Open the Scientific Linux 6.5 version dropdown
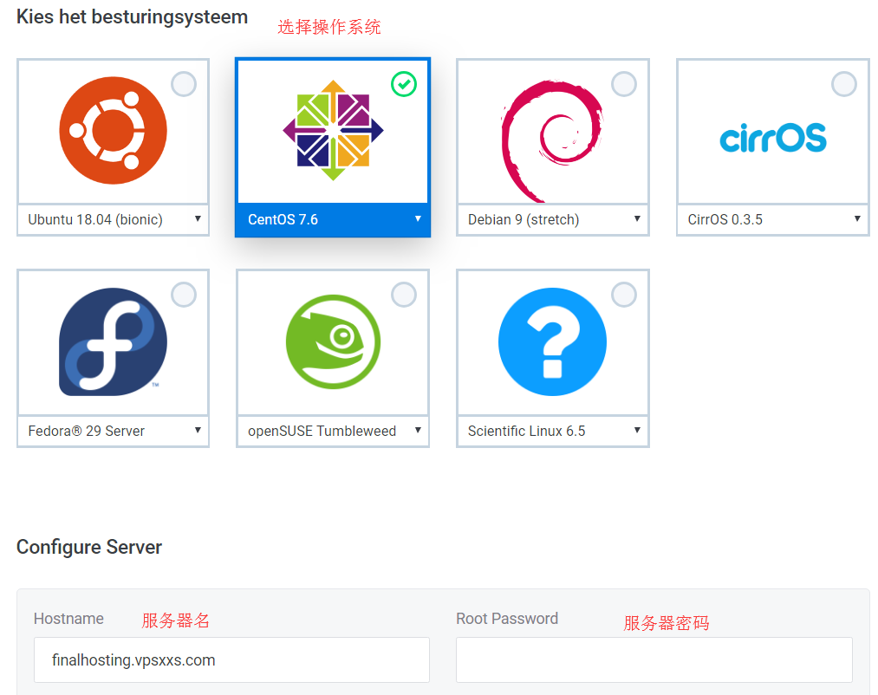878x695 pixels. tap(553, 431)
